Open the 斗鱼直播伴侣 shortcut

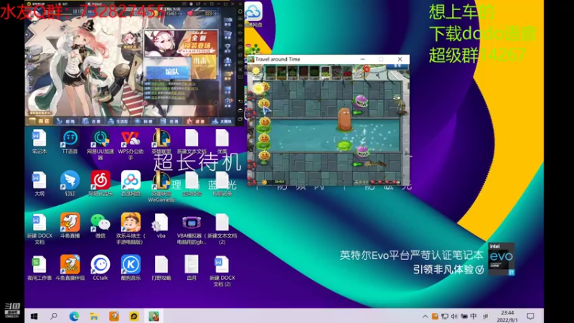click(x=70, y=268)
